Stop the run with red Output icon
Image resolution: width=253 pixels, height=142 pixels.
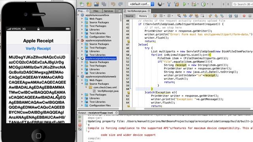click(x=80, y=125)
